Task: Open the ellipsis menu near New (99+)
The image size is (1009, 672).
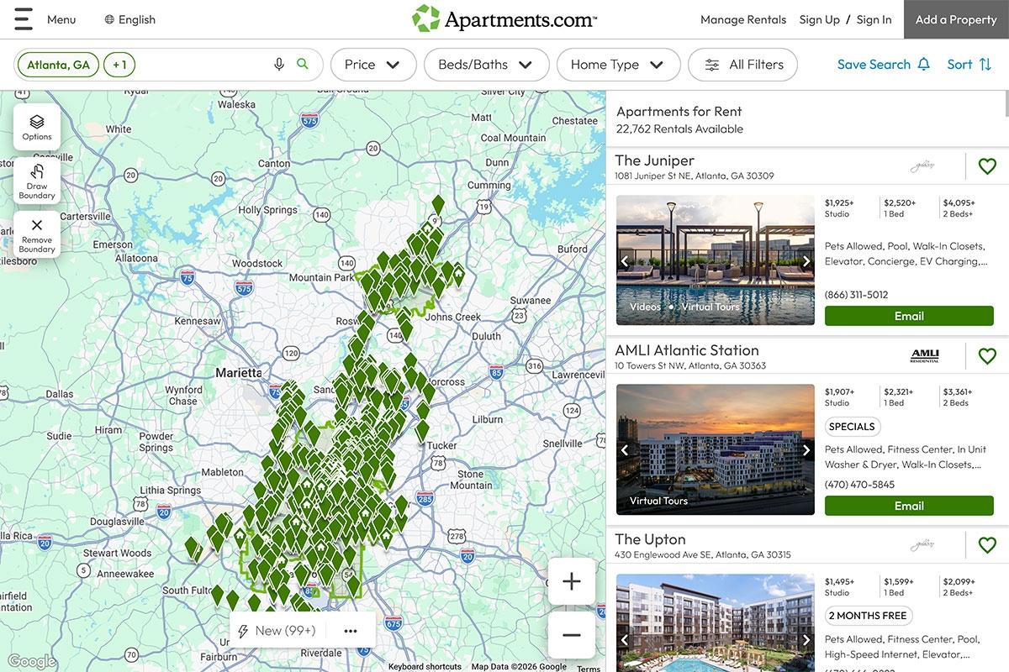Action: click(350, 630)
